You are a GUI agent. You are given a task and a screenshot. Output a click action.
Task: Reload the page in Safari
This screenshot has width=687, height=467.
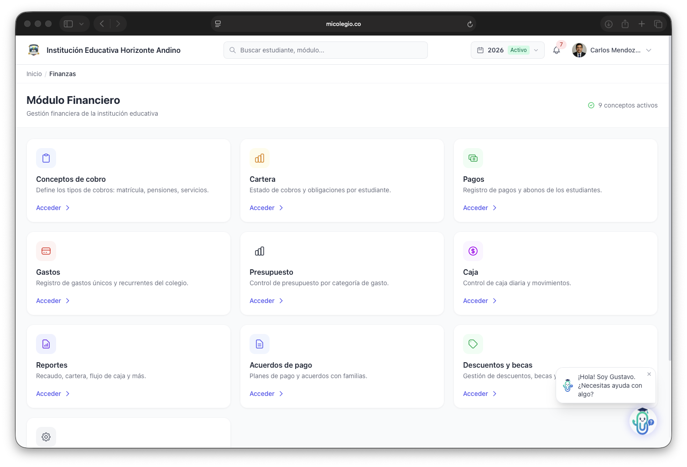[470, 24]
